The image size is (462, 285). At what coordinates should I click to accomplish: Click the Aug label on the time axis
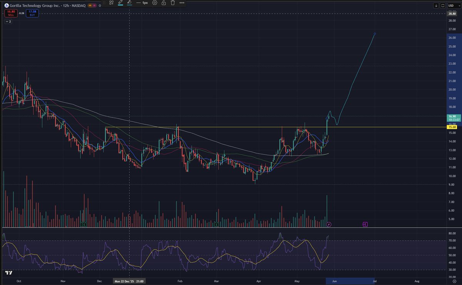tap(417, 282)
